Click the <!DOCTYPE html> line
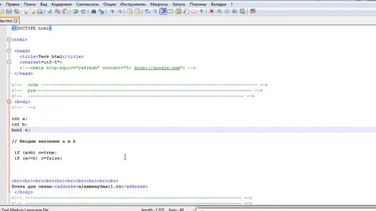This screenshot has height=211, width=376. [32, 28]
